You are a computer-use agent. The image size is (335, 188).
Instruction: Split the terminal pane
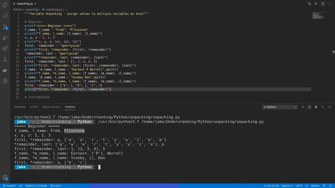point(309,107)
